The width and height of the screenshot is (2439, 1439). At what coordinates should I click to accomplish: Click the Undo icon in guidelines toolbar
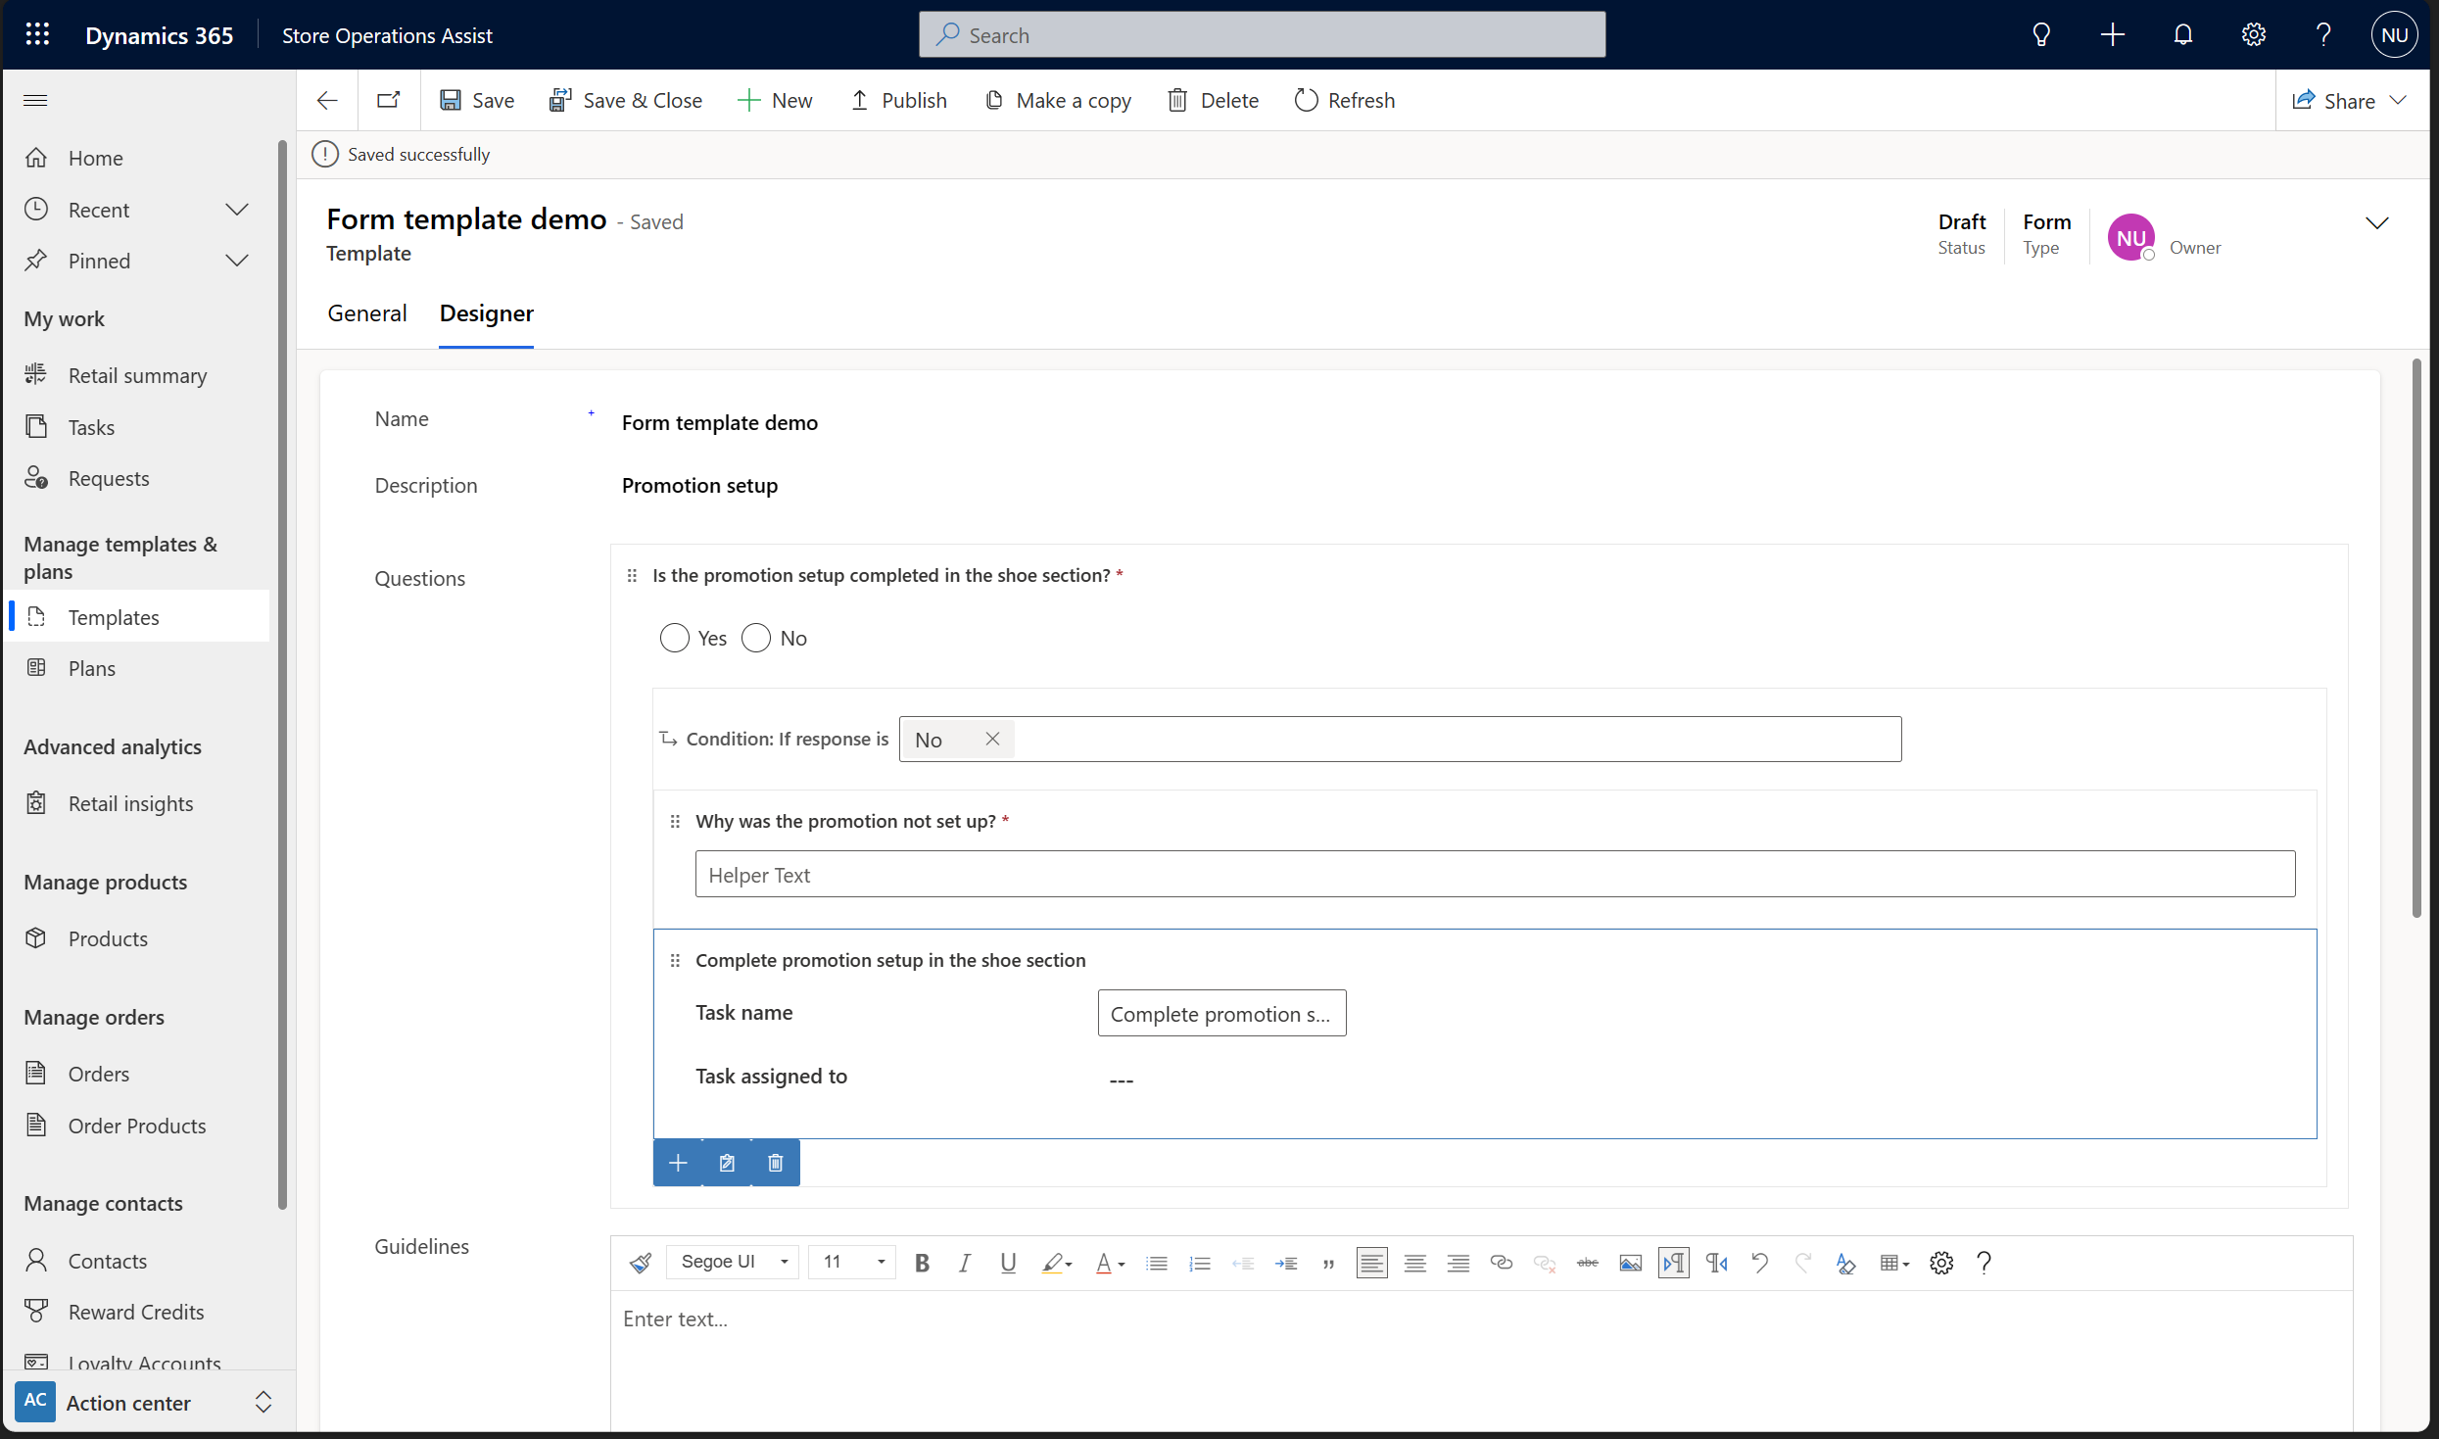point(1759,1263)
